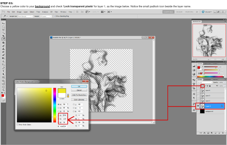
Task: Show Layer 3 via its visibility box
Action: pyautogui.click(x=198, y=96)
